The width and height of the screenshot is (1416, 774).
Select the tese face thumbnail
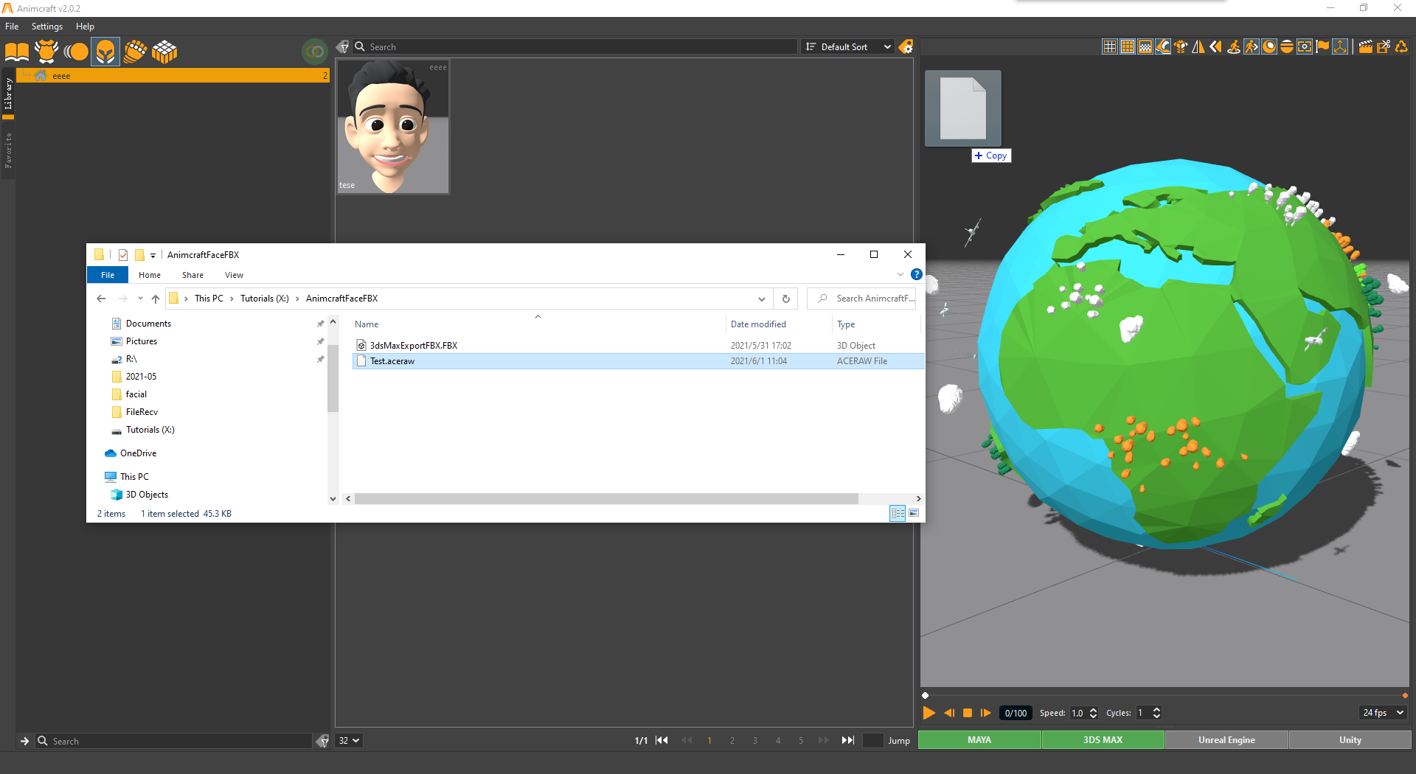[393, 127]
